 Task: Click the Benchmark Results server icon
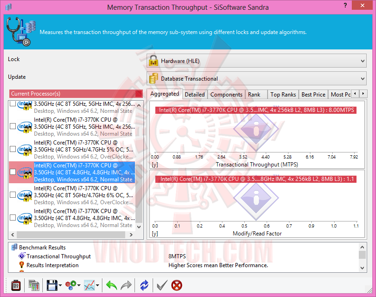pyautogui.click(x=14, y=247)
